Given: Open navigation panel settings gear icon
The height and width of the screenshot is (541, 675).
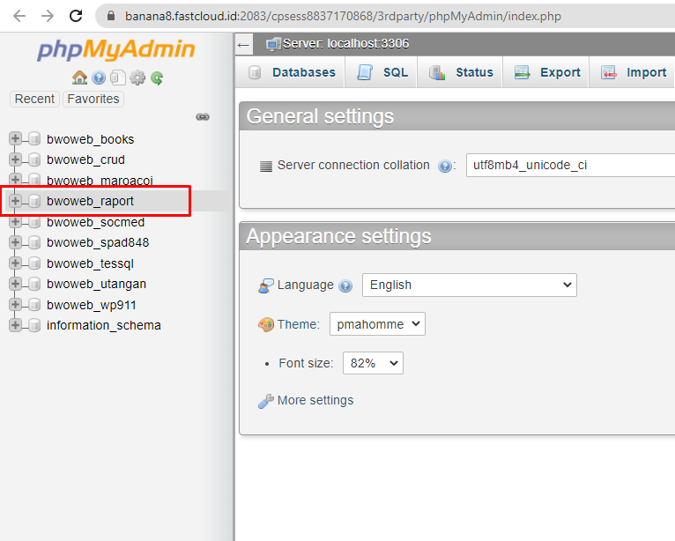Looking at the screenshot, I should tap(137, 78).
